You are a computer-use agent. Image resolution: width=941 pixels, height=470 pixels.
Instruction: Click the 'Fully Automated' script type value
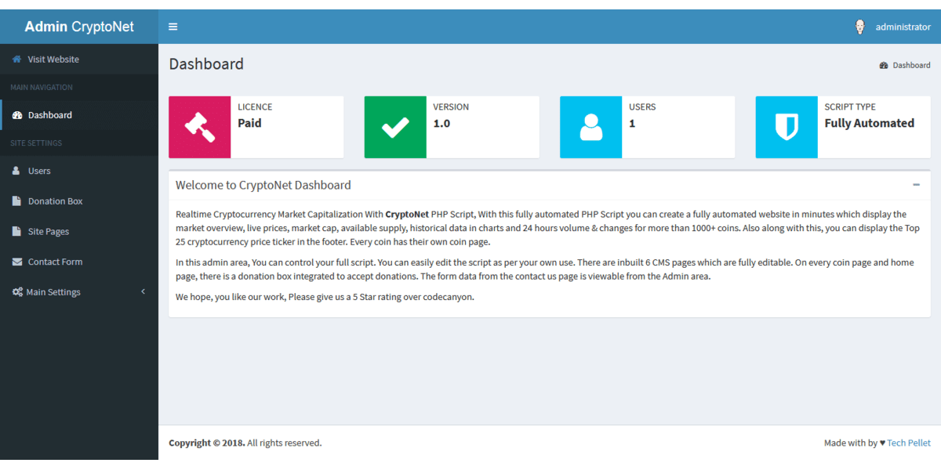click(870, 123)
